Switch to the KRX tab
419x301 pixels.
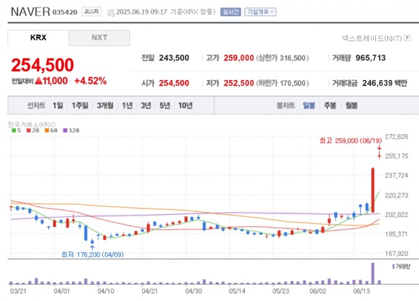pos(38,37)
